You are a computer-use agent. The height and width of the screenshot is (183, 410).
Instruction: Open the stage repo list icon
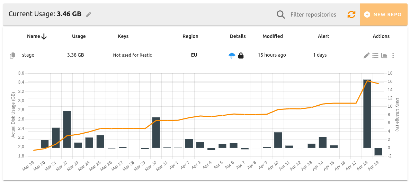click(x=375, y=56)
